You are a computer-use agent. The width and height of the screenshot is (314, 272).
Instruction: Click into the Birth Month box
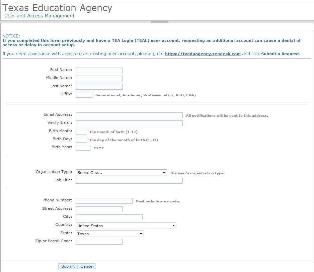(81, 131)
